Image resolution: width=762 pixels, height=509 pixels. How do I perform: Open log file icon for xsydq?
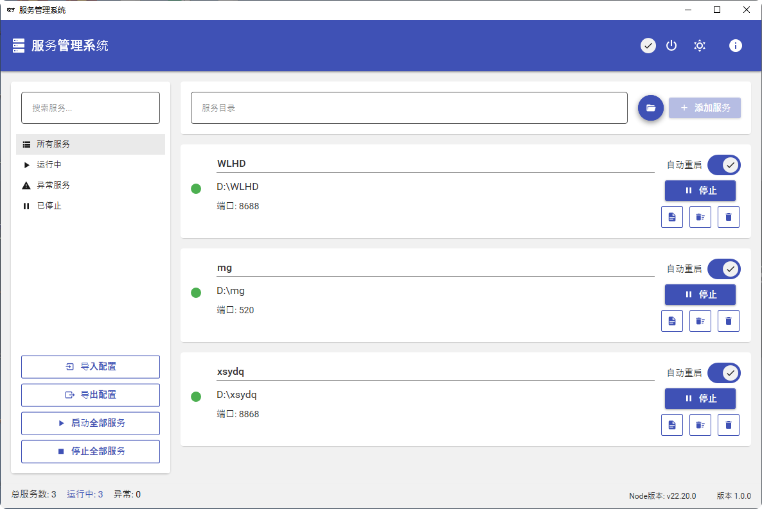pos(672,425)
